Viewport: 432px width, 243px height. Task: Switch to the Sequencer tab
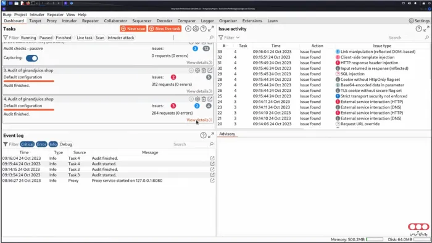point(141,20)
